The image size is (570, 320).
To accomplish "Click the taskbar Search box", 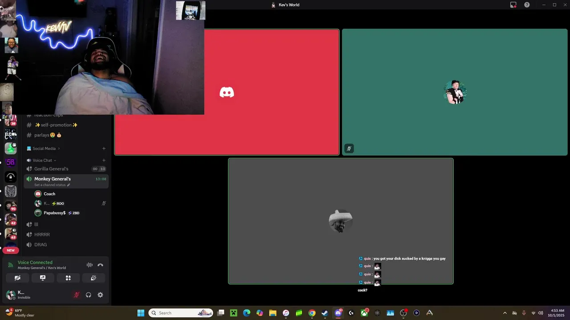I will tap(180, 313).
